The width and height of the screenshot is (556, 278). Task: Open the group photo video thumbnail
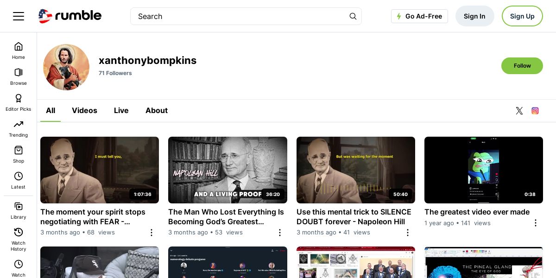356,262
